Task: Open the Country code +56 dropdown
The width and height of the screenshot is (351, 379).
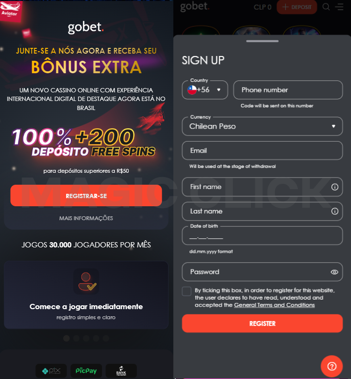Action: coord(205,90)
